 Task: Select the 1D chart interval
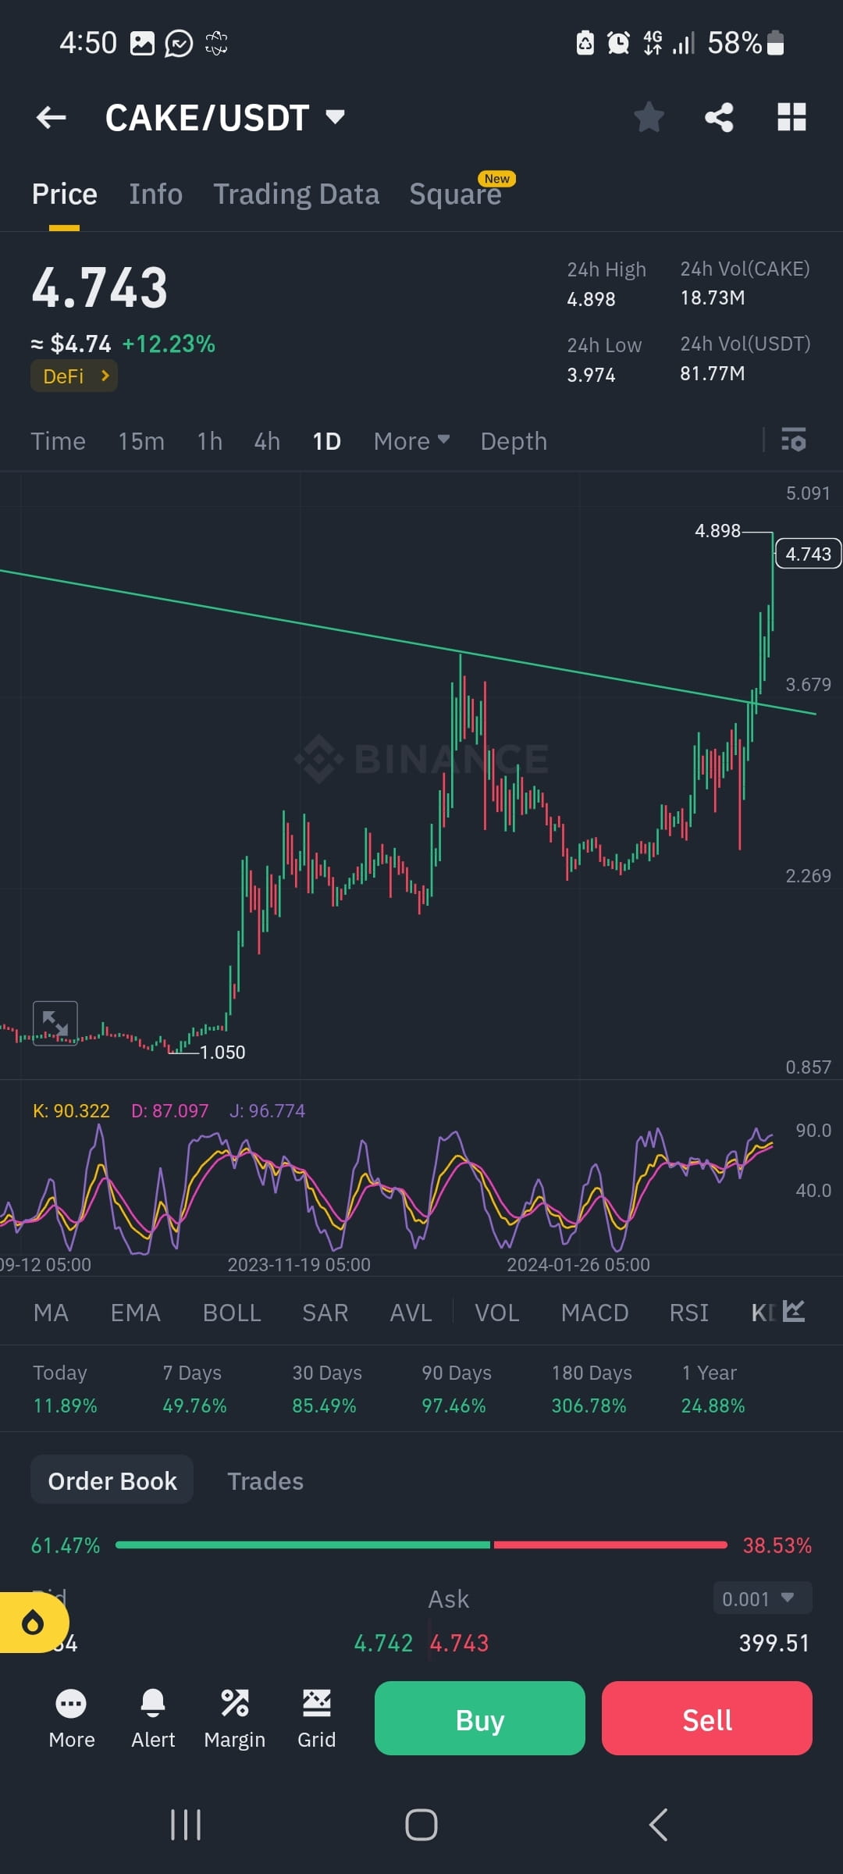[326, 441]
